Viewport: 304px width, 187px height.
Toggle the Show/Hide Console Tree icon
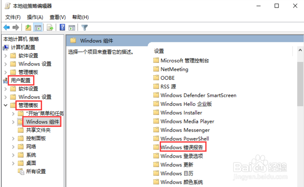point(38,28)
